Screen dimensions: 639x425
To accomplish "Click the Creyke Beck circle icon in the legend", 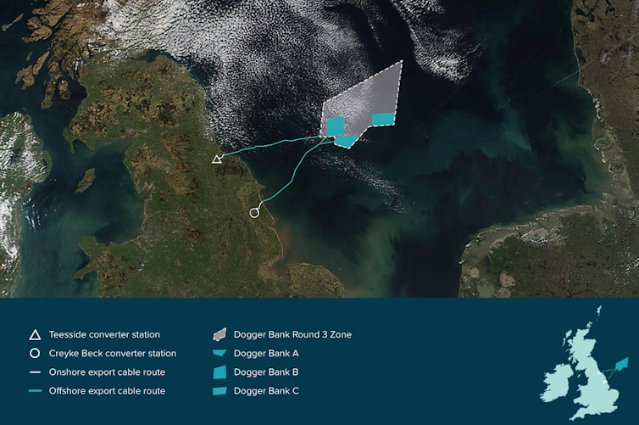I will [x=35, y=354].
